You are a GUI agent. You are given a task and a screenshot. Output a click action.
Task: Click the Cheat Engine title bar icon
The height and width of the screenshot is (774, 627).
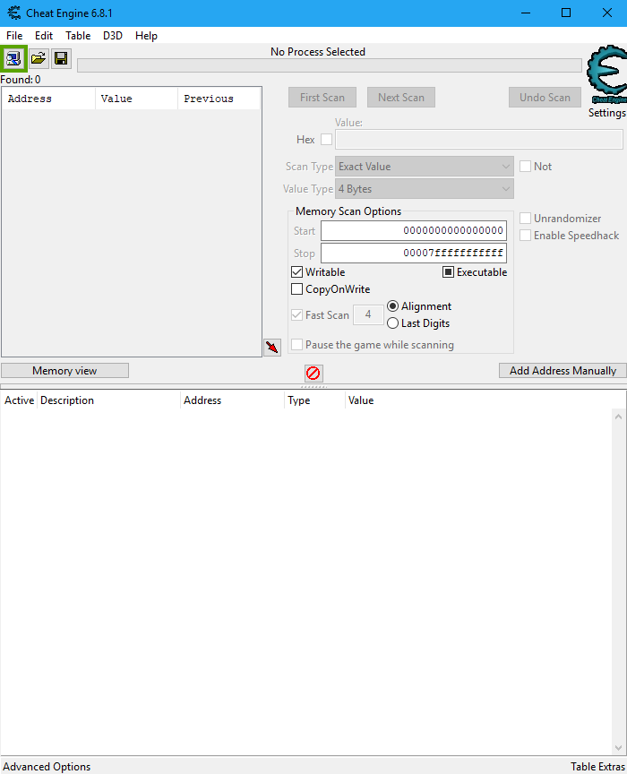pyautogui.click(x=13, y=13)
